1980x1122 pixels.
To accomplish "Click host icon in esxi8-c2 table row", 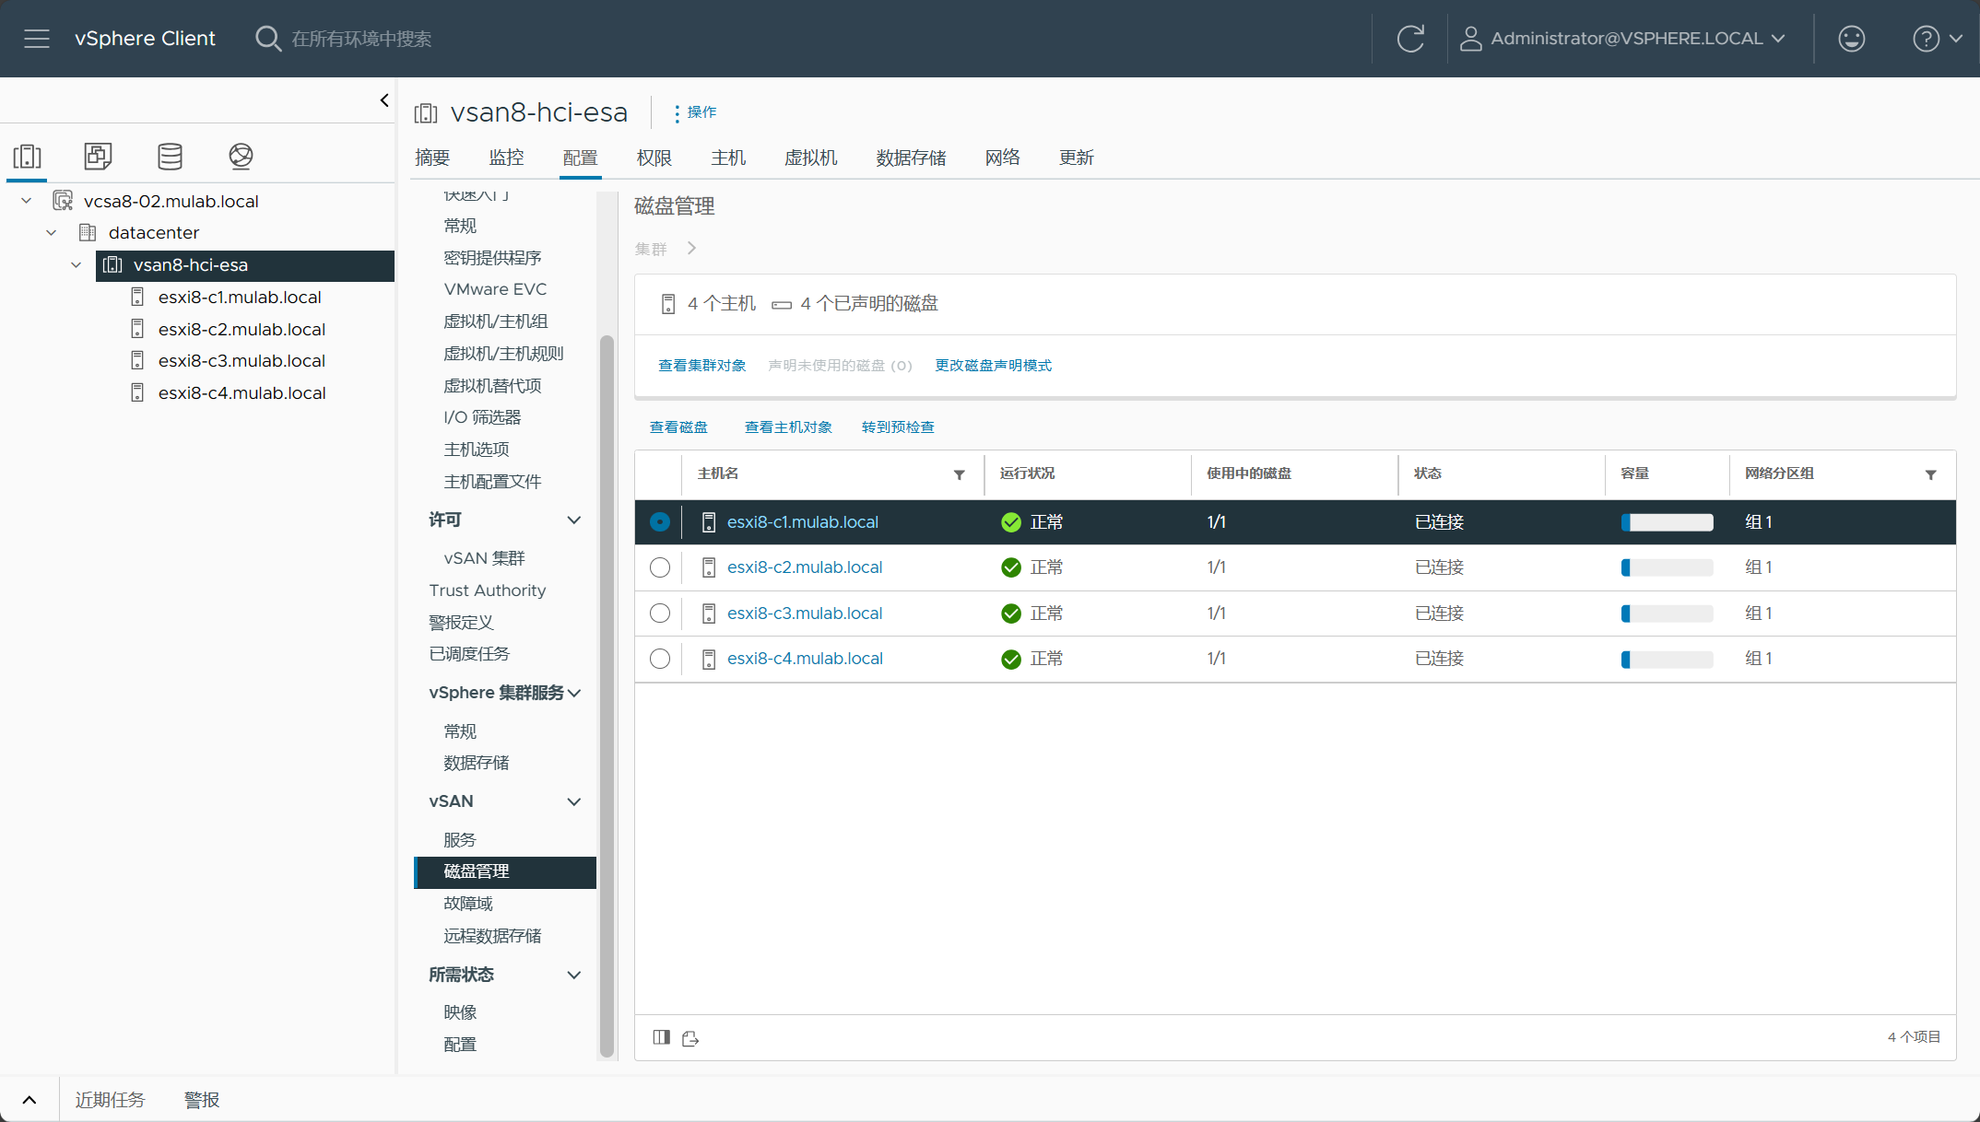I will point(709,567).
